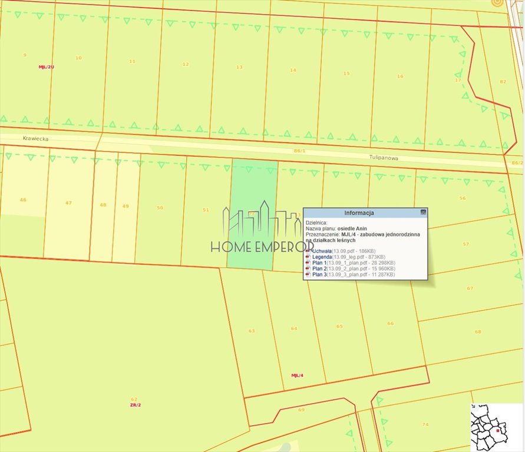Viewport: 525px width, 452px height.
Task: Select parcel number 64 on the map
Action: click(294, 328)
